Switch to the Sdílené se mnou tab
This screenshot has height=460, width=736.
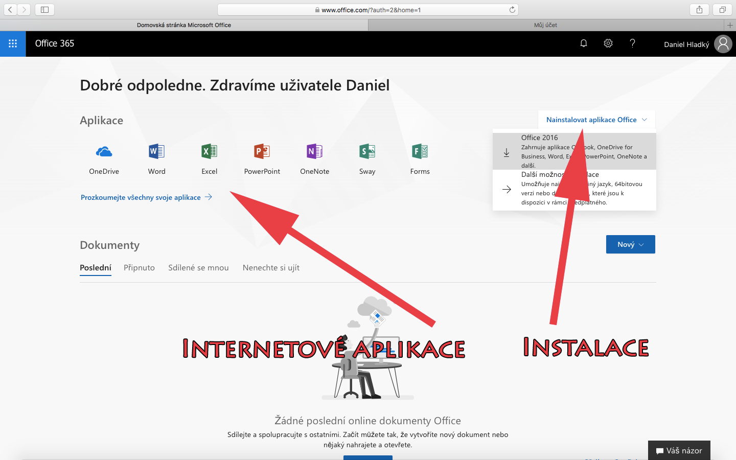coord(198,268)
